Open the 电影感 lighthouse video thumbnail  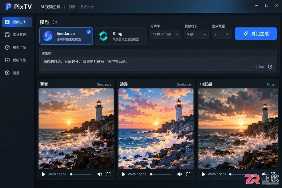(238, 129)
